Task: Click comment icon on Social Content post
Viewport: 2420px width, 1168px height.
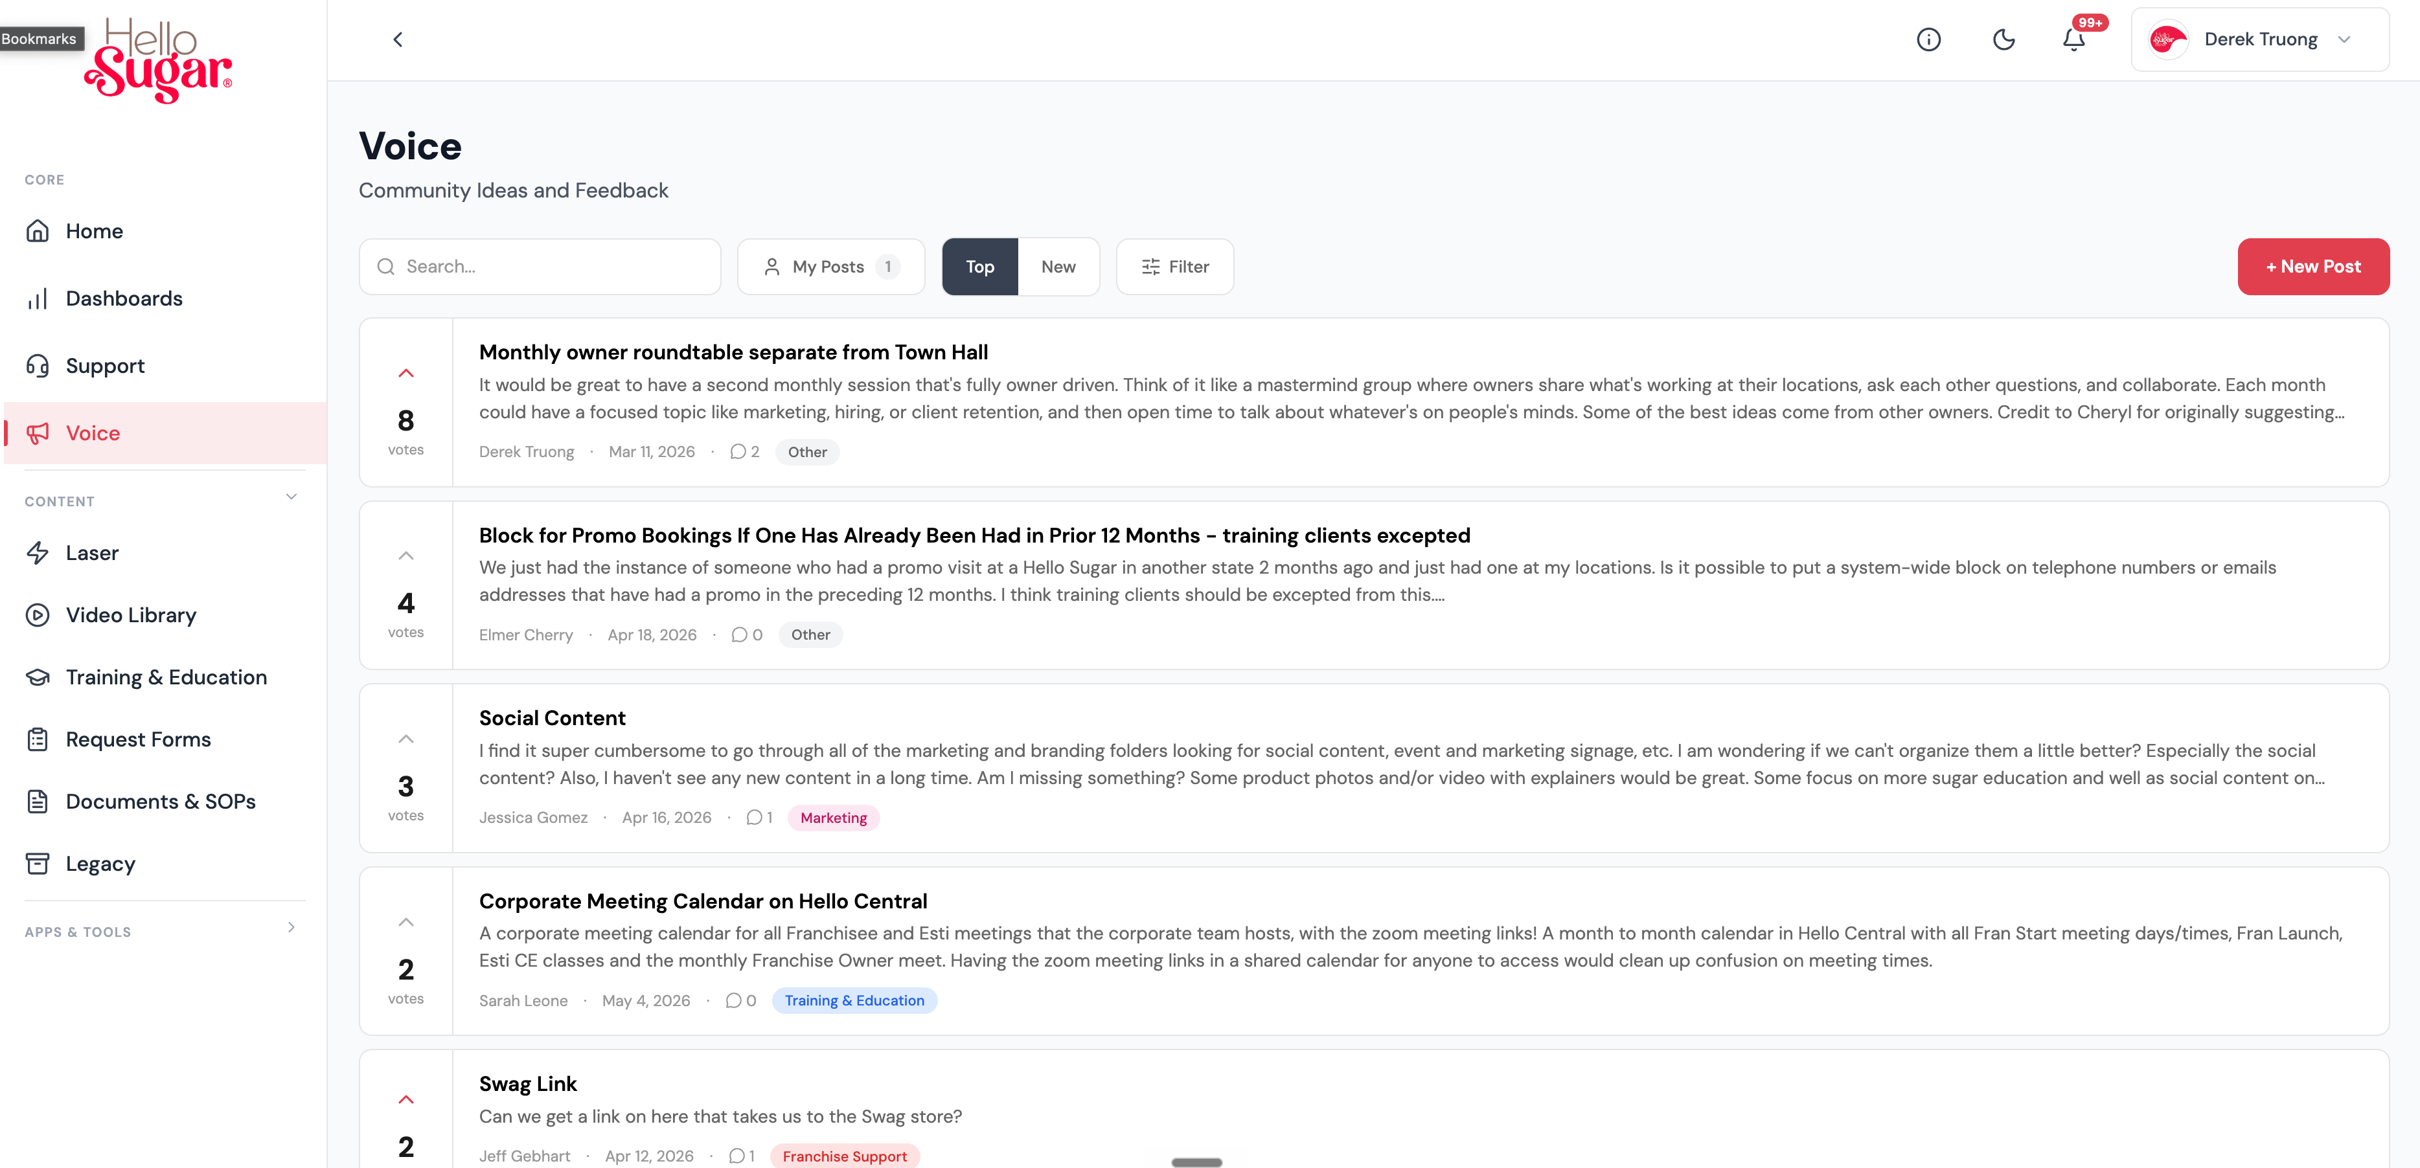Action: pyautogui.click(x=753, y=818)
